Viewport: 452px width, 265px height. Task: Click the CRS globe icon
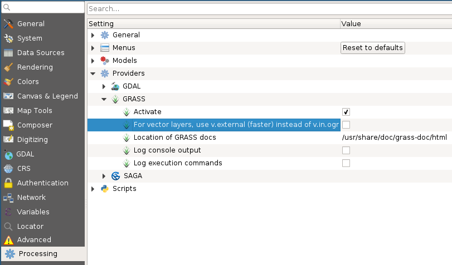(8, 169)
